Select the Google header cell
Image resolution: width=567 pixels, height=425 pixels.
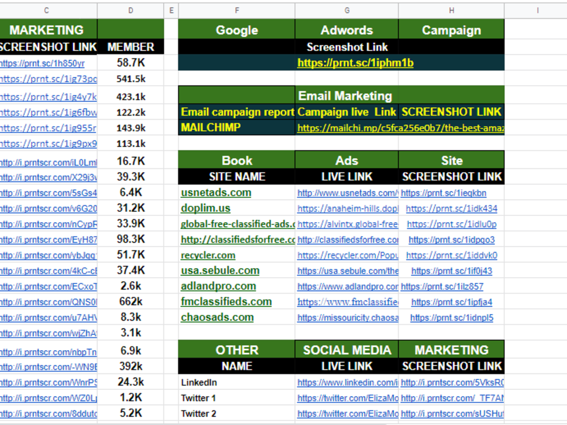pyautogui.click(x=237, y=30)
